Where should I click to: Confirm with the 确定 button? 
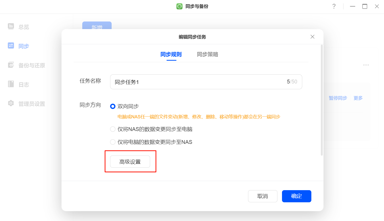(296, 196)
